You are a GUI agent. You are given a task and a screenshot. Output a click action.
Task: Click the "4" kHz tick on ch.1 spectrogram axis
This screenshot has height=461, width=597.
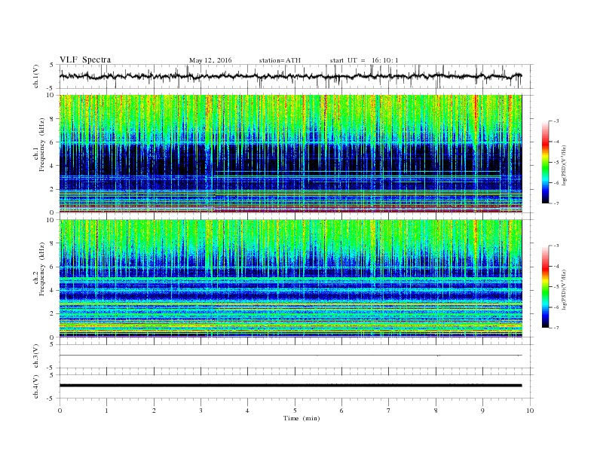click(52, 166)
